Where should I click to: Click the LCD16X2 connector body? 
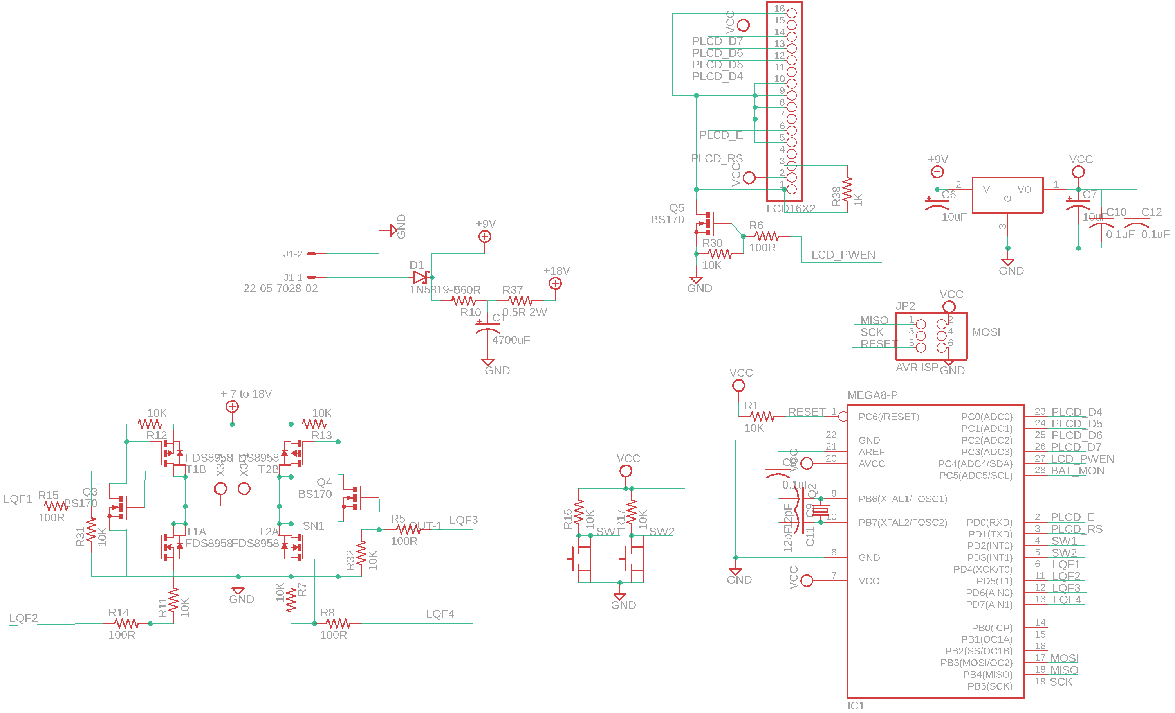784,101
